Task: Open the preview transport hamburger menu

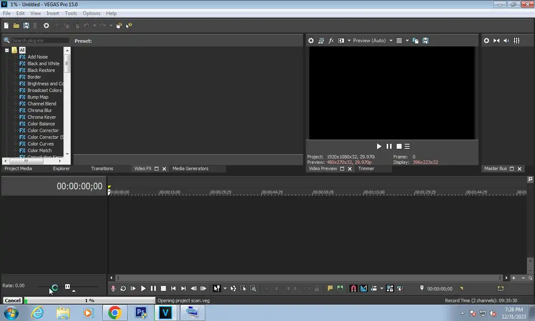Action: (407, 146)
